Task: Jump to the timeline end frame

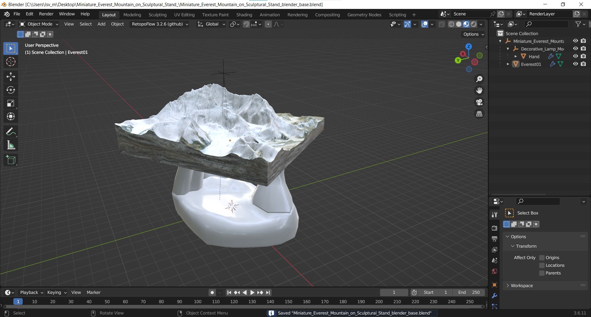Action: (x=268, y=292)
